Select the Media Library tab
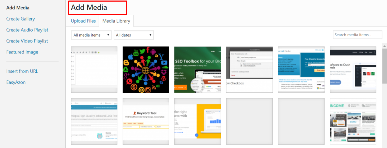The image size is (387, 148). (116, 21)
